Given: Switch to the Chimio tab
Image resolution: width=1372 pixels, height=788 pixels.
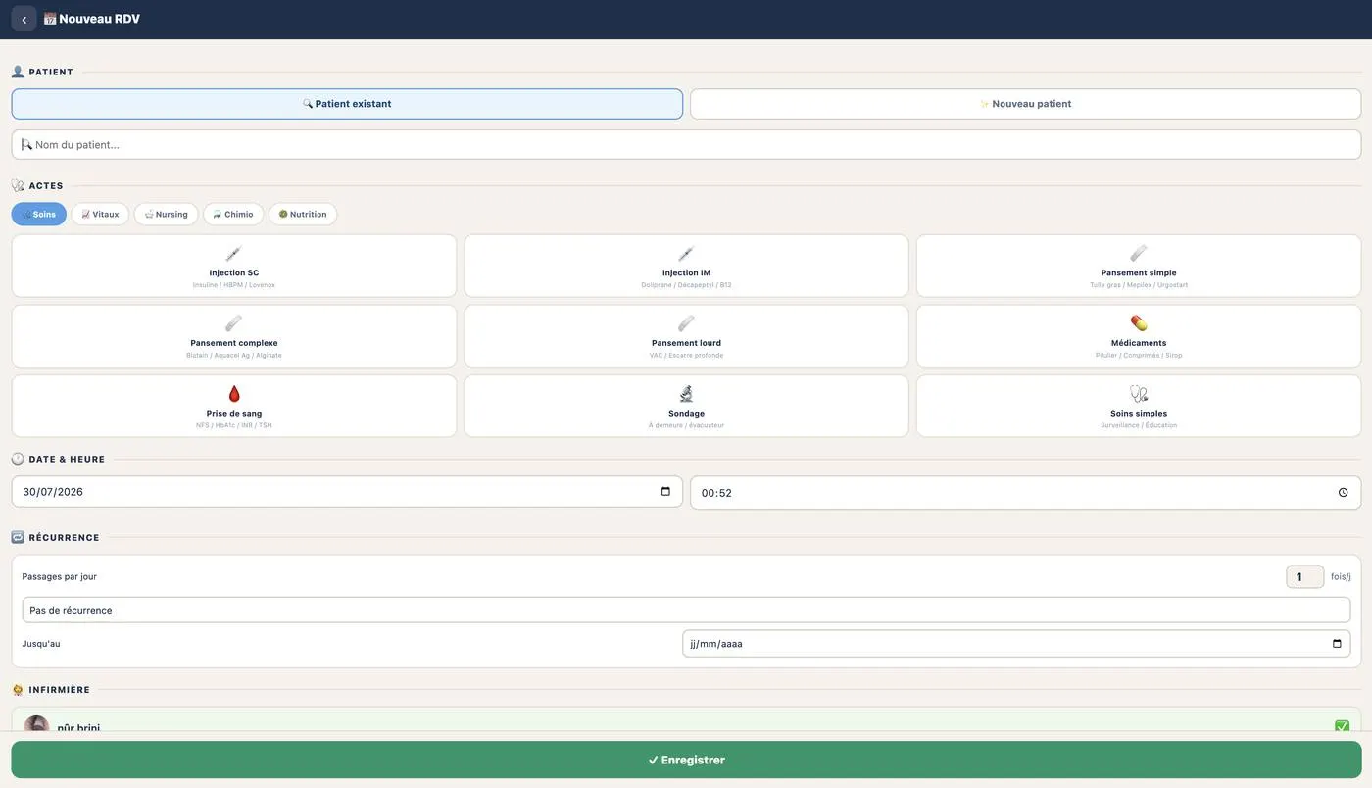Looking at the screenshot, I should click(x=233, y=214).
